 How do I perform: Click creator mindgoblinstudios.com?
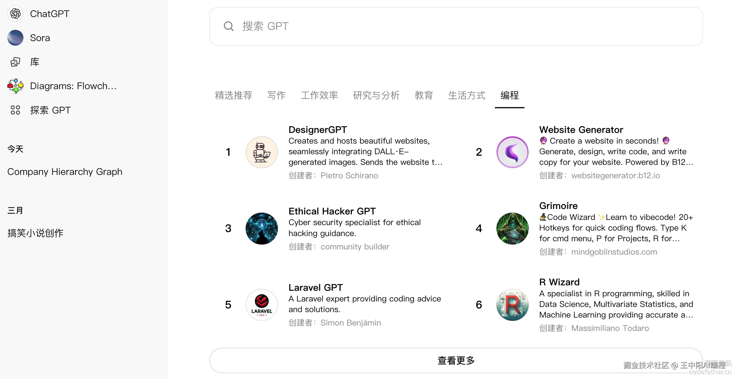tap(614, 252)
